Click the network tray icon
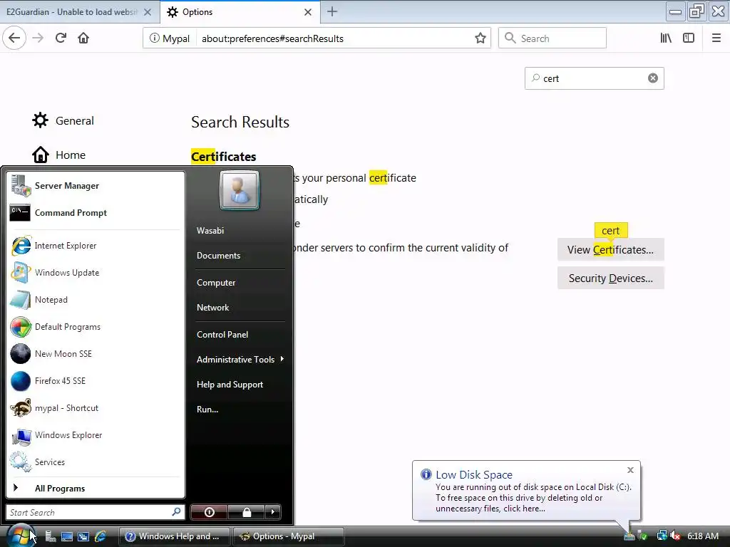Screen dimensions: 730x547 pyautogui.click(x=662, y=536)
